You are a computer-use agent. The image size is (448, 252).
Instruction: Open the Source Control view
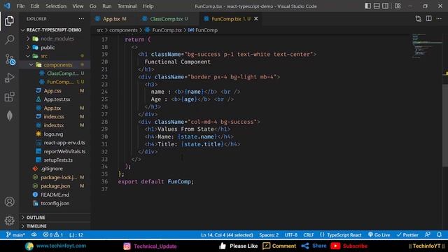click(x=10, y=59)
